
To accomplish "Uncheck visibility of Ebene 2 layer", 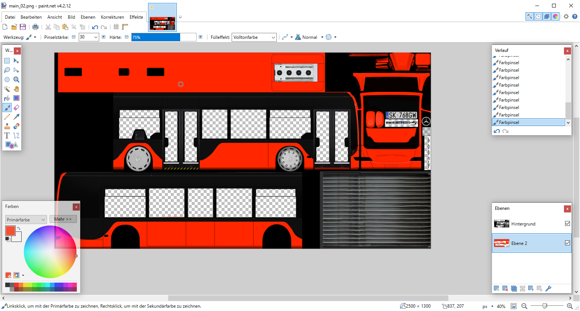I will [567, 243].
